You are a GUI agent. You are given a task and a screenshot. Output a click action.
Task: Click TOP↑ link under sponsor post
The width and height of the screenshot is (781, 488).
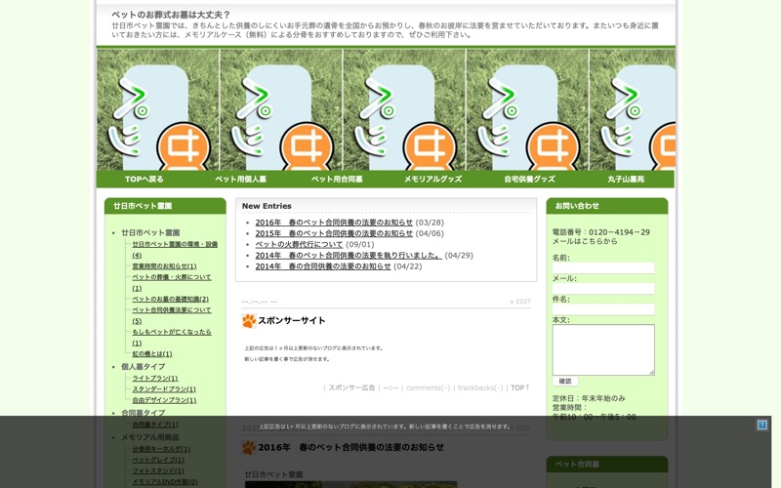tap(520, 387)
